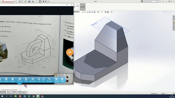175x98 pixels.
Task: Click the SolidWorks Home icon
Action: pyautogui.click(x=20, y=1)
